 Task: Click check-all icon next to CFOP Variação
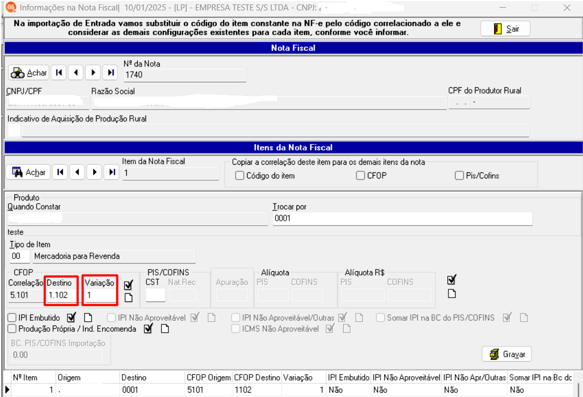coord(128,285)
